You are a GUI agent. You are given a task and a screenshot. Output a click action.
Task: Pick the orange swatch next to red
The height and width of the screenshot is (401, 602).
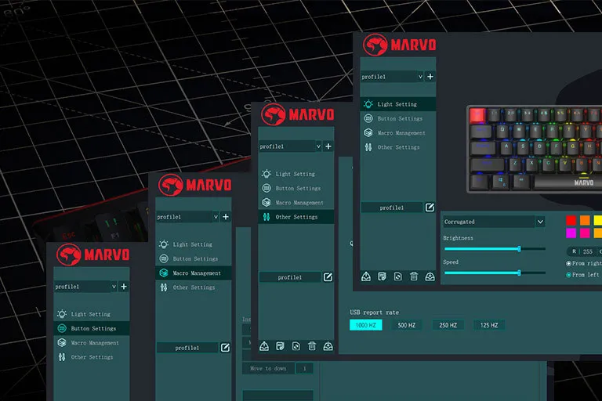point(585,220)
